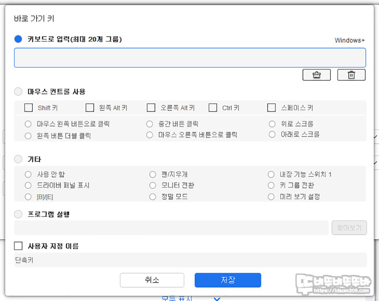This screenshot has width=379, height=301.
Task: Select 마우스 오른쪽 버튼으로 클릭 option
Action: click(149, 135)
